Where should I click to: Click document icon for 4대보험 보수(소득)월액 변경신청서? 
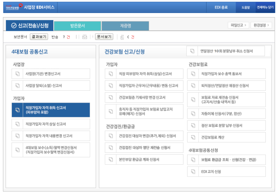point(17,150)
